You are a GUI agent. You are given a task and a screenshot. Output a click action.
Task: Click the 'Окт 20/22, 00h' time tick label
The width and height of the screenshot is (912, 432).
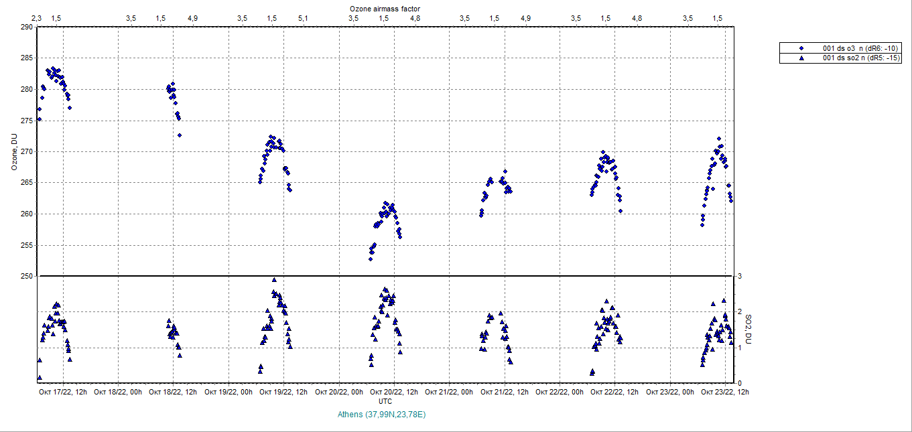340,392
